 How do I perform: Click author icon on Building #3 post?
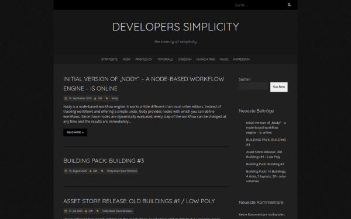[91, 171]
